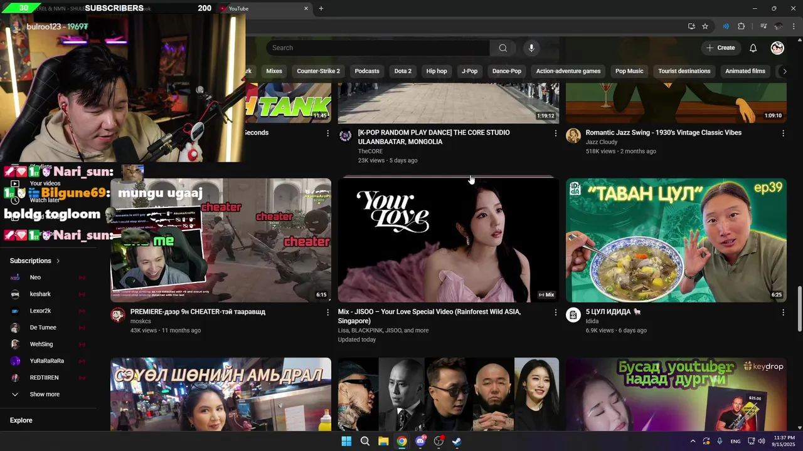
Task: Click the Create button
Action: coord(720,48)
